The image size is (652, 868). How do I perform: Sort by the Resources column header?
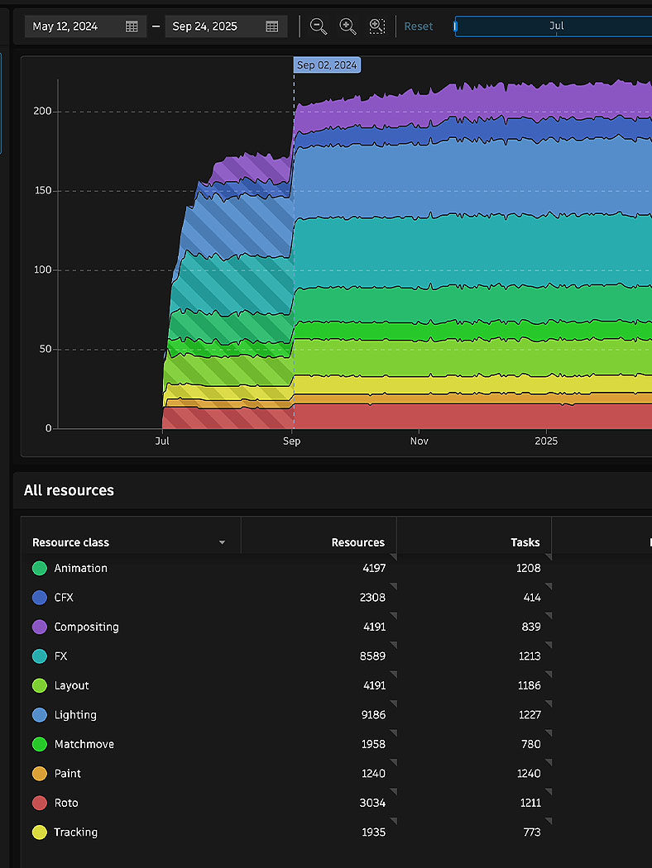[357, 542]
